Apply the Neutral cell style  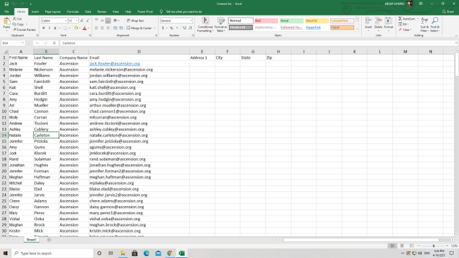tap(317, 21)
